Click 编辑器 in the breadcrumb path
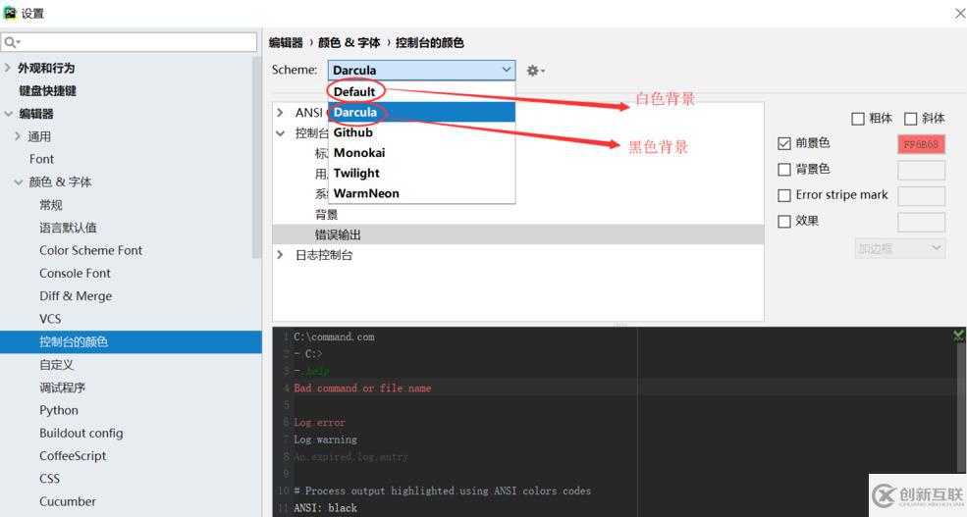Image resolution: width=967 pixels, height=517 pixels. coord(286,42)
